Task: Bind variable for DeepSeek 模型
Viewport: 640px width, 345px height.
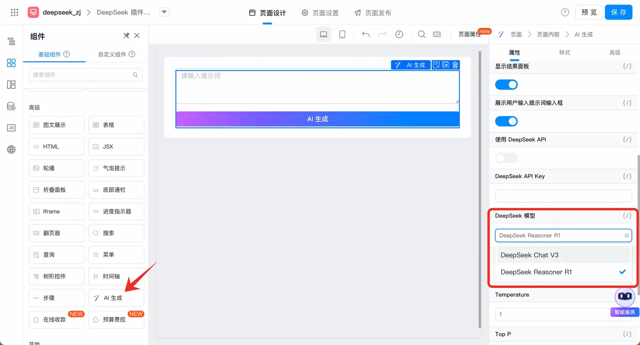Action: [627, 216]
